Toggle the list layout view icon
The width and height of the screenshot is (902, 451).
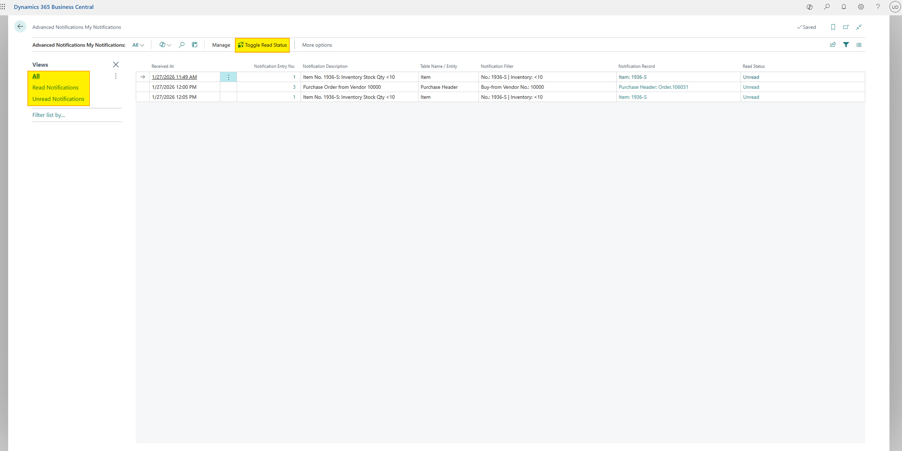pyautogui.click(x=859, y=45)
